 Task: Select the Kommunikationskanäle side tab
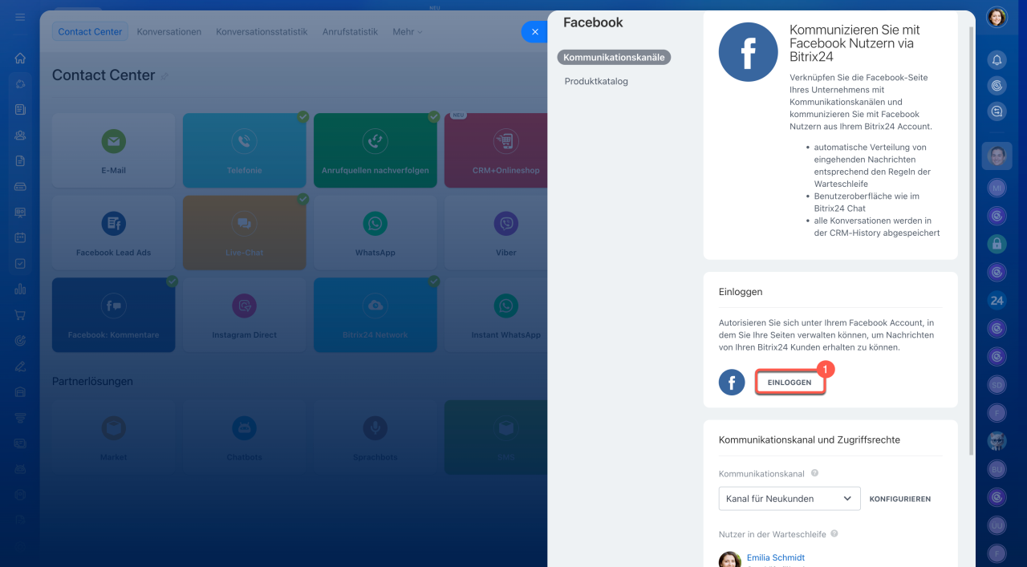point(614,57)
